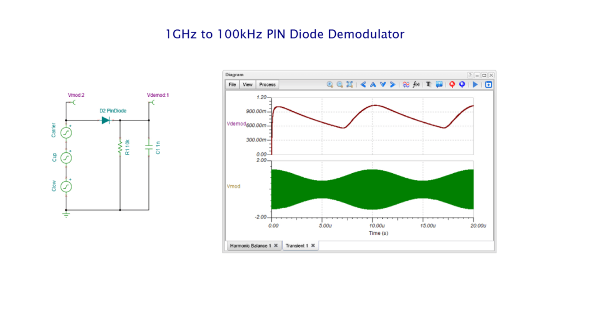Maximize the Diagram window
This screenshot has width=591, height=330.
pos(484,75)
